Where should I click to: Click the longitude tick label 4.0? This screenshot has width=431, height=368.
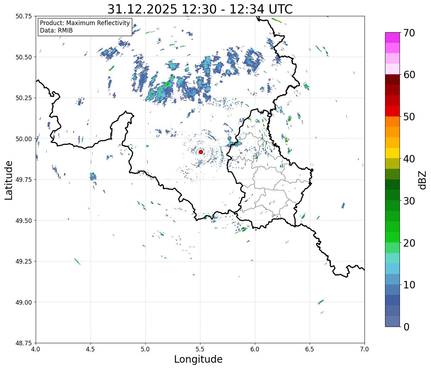point(36,349)
